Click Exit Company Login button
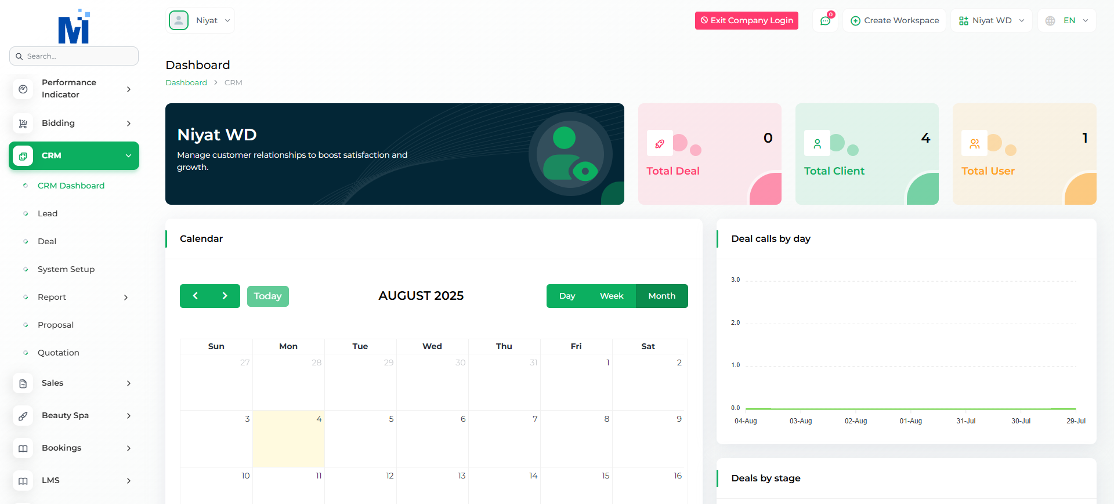 pos(747,20)
